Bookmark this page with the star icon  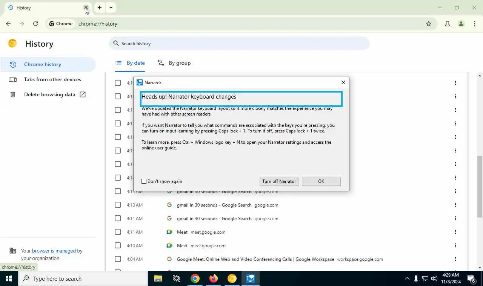[x=429, y=24]
